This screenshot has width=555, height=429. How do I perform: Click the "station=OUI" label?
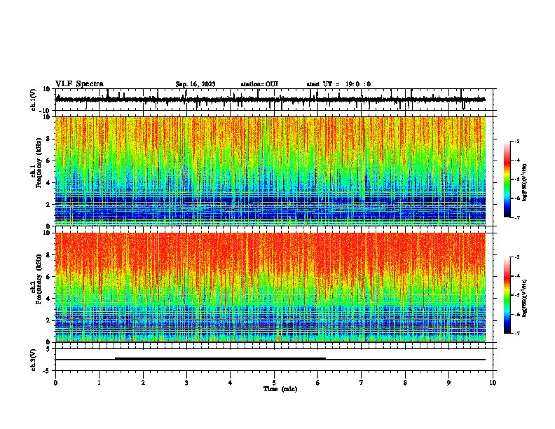click(x=259, y=84)
